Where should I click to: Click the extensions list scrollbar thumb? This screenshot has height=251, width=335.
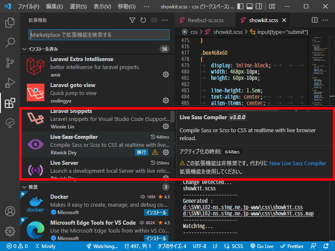coord(172,116)
